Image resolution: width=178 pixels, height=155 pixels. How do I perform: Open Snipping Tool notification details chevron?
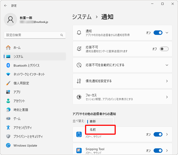tap(167, 151)
